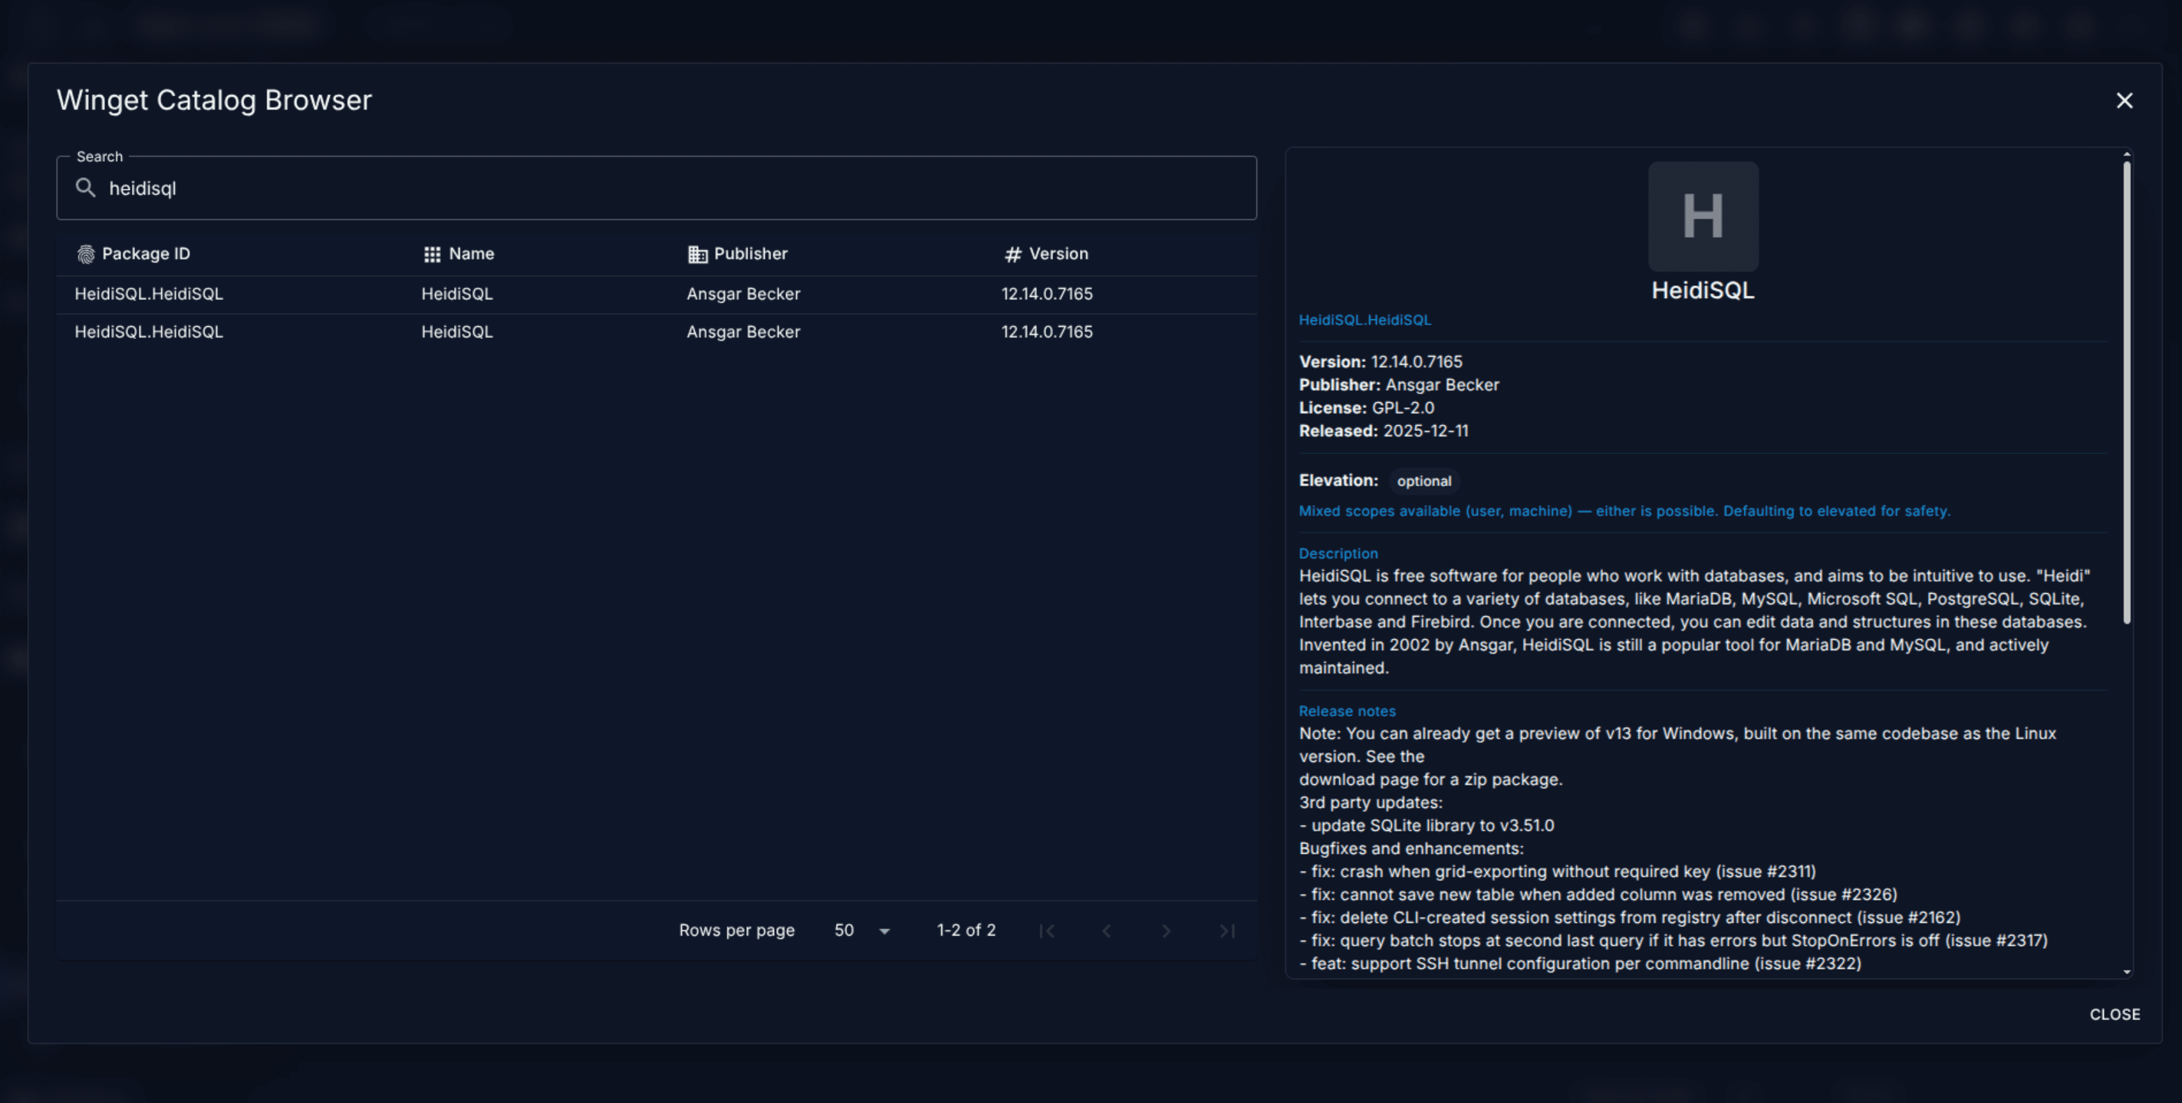Viewport: 2182px width, 1103px height.
Task: Click the Release notes section heading
Action: click(x=1347, y=711)
